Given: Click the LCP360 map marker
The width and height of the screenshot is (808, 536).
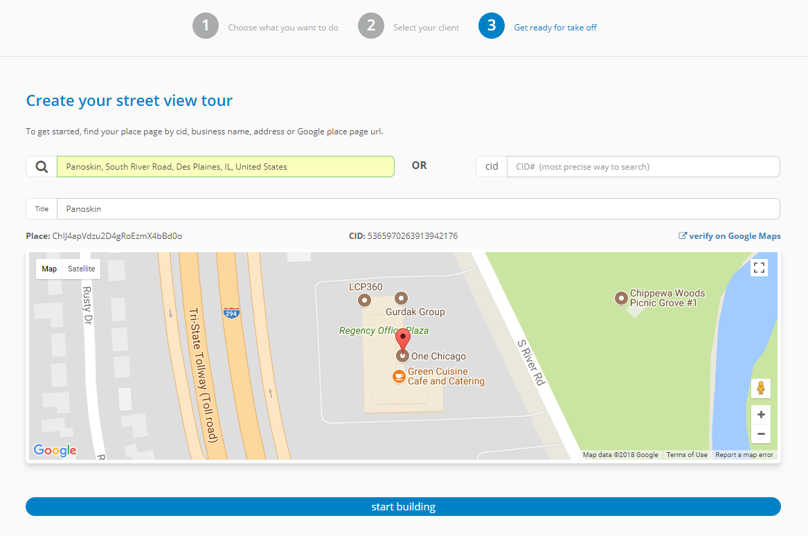Looking at the screenshot, I should coord(365,300).
